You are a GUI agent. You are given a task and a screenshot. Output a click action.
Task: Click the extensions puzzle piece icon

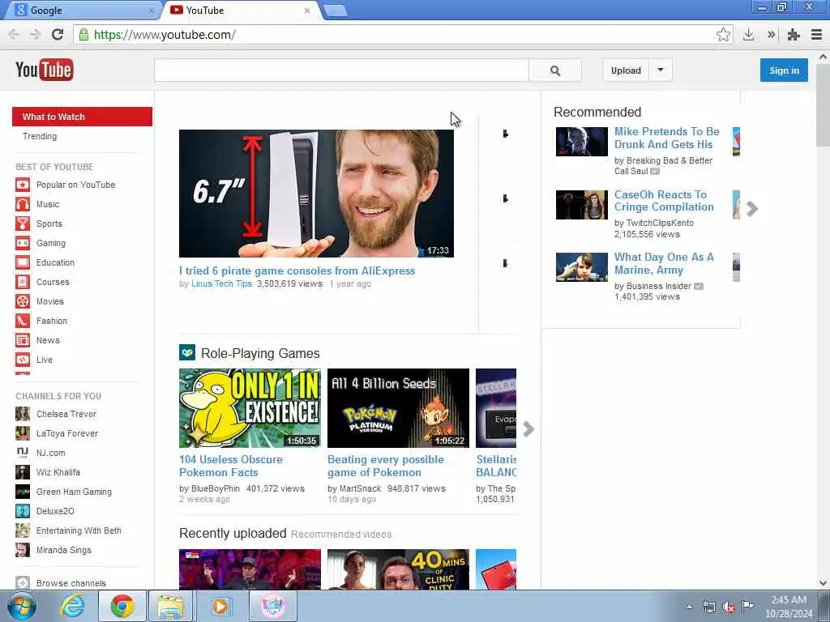click(x=793, y=35)
